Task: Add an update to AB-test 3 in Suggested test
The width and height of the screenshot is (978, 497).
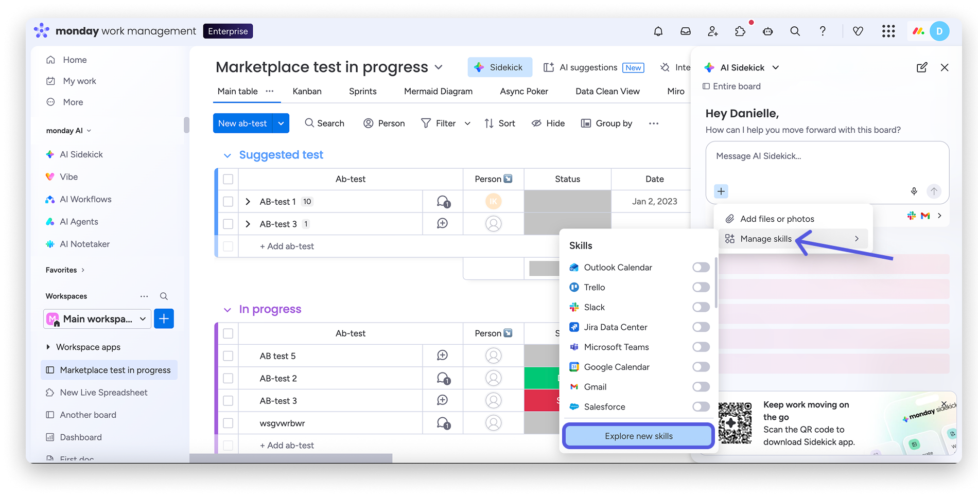Action: click(x=442, y=224)
